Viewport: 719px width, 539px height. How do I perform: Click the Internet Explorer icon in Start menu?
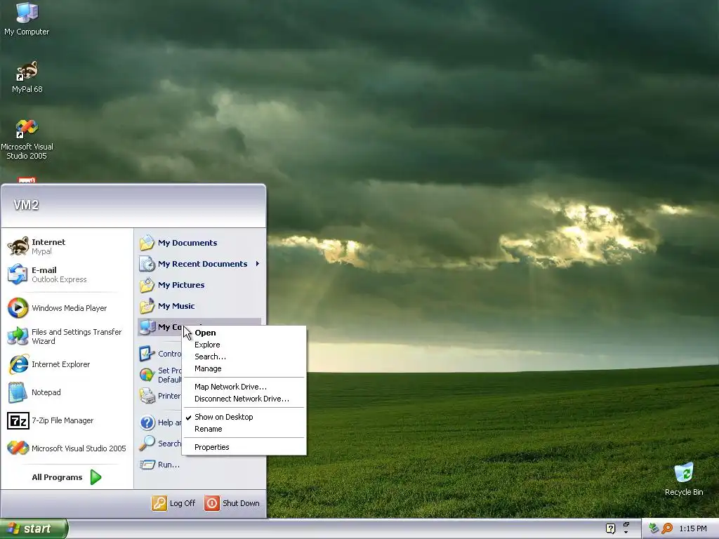(x=18, y=364)
